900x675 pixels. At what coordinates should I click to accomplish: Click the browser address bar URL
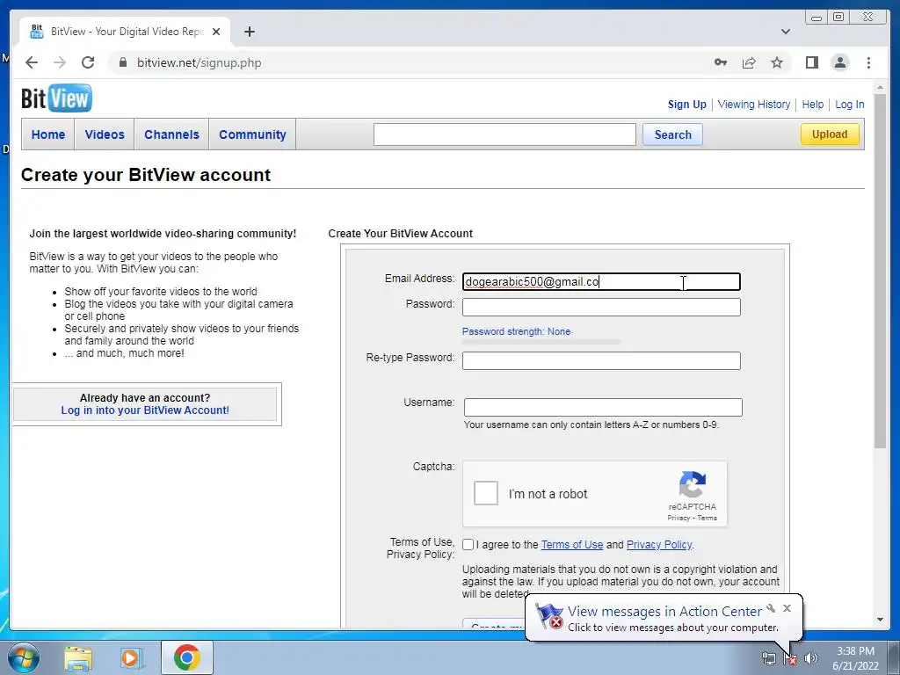pos(200,62)
